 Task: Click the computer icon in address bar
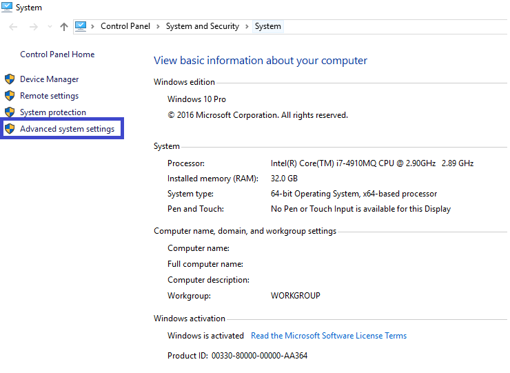81,26
